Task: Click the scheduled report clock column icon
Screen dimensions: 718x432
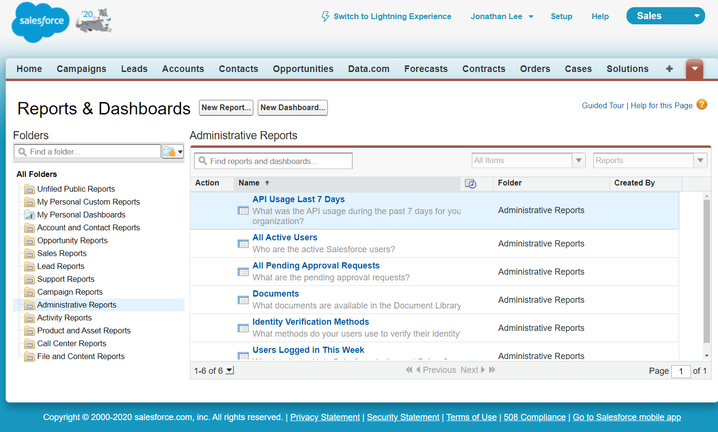Action: point(471,184)
